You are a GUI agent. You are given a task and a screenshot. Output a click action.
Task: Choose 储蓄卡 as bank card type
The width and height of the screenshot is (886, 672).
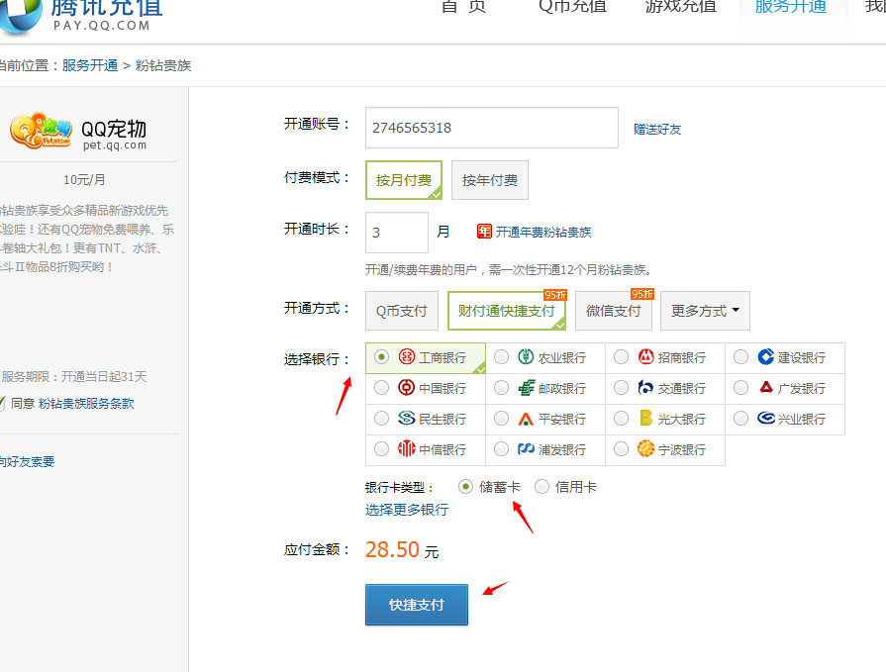465,486
